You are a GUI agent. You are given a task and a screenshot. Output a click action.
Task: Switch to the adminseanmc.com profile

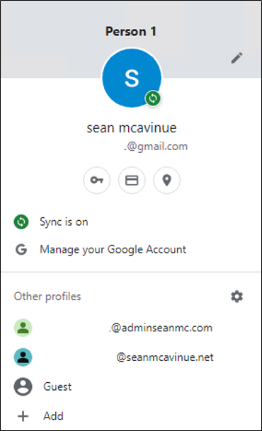pyautogui.click(x=131, y=328)
